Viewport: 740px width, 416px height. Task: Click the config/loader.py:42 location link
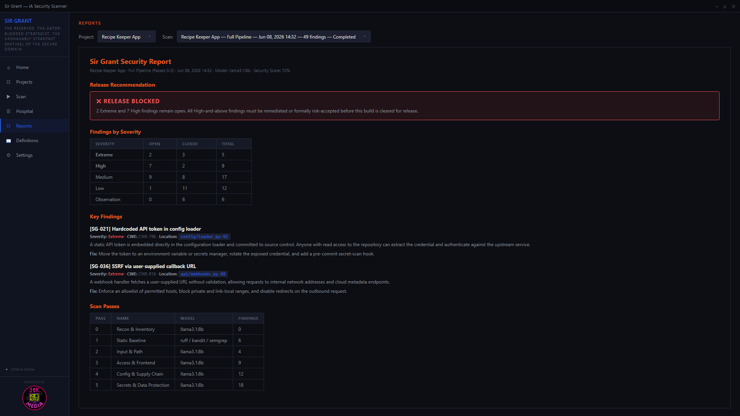point(204,237)
